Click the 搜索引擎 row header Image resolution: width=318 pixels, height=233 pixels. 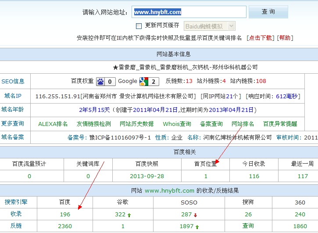[x=16, y=202]
